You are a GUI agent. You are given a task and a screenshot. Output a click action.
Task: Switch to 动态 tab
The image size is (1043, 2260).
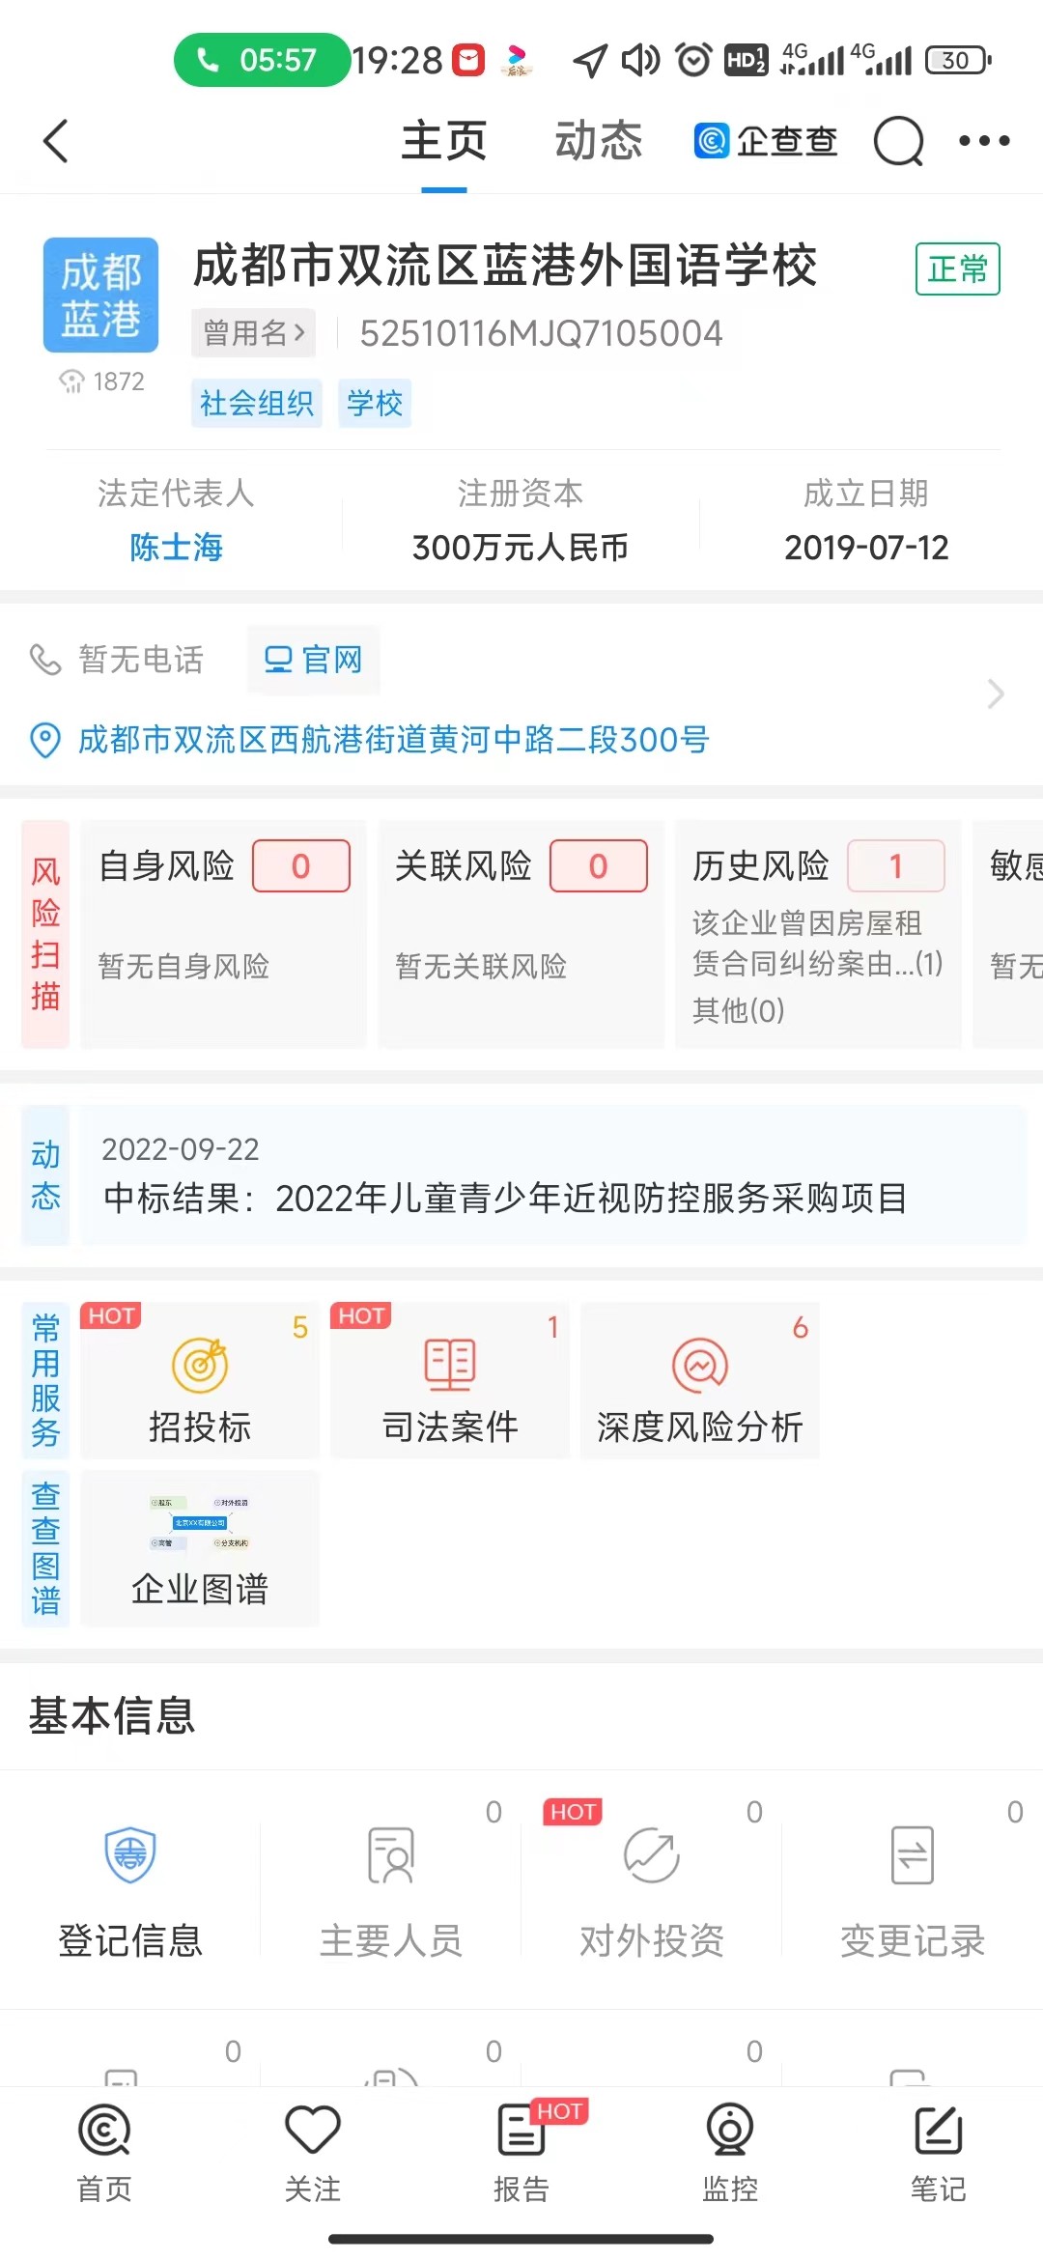tap(598, 142)
